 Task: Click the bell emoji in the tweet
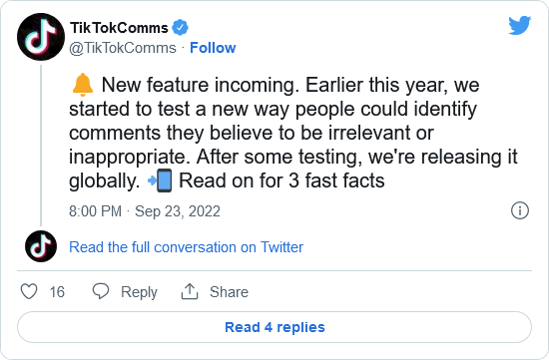click(83, 85)
